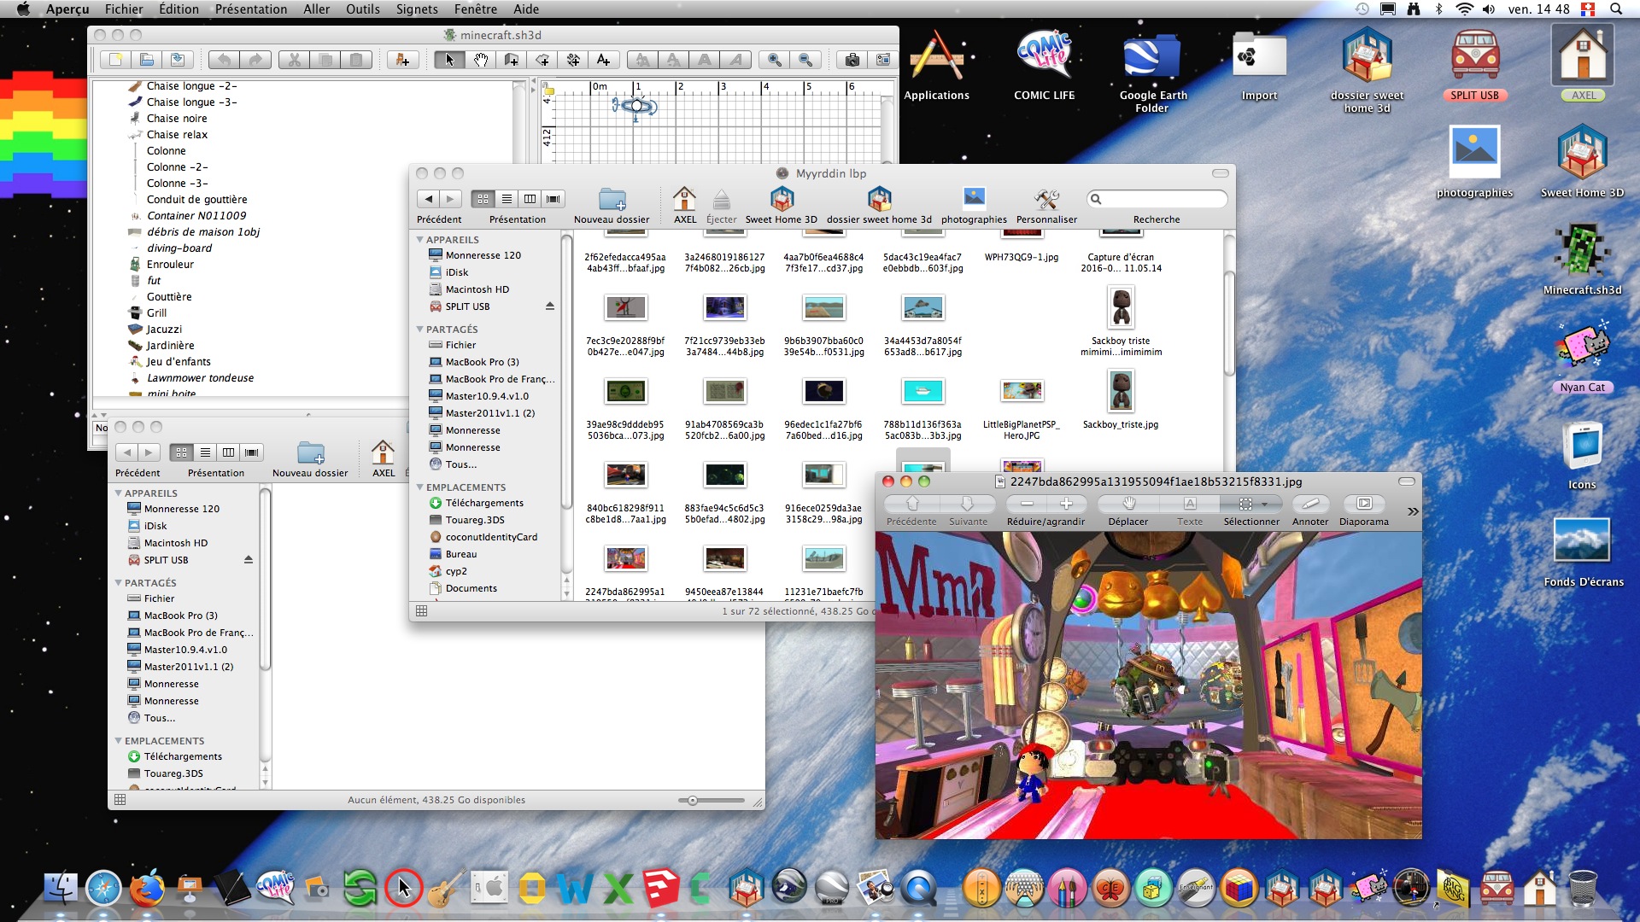Image resolution: width=1640 pixels, height=922 pixels.
Task: Click Déplacer hand tool in Aperçu toolbar
Action: (1128, 504)
